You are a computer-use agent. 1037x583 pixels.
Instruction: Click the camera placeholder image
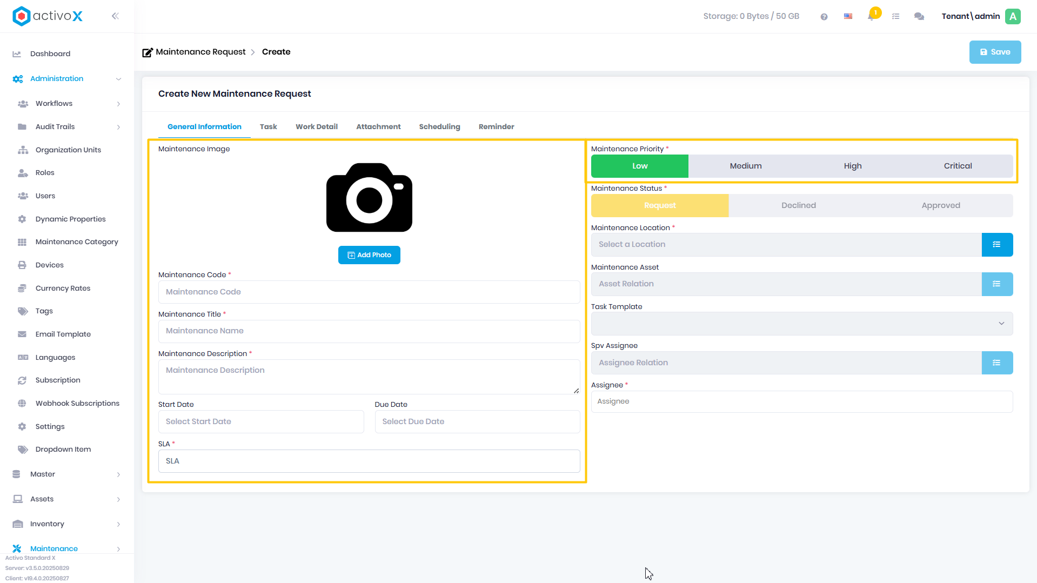click(x=369, y=198)
